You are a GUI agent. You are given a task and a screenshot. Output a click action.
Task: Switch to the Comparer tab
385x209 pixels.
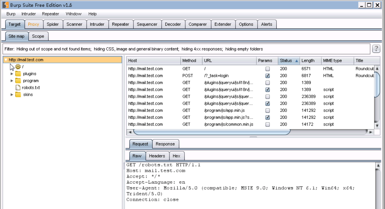198,24
